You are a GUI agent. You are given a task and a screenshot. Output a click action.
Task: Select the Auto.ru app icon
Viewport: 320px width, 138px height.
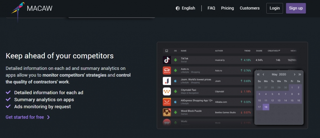pos(167,71)
